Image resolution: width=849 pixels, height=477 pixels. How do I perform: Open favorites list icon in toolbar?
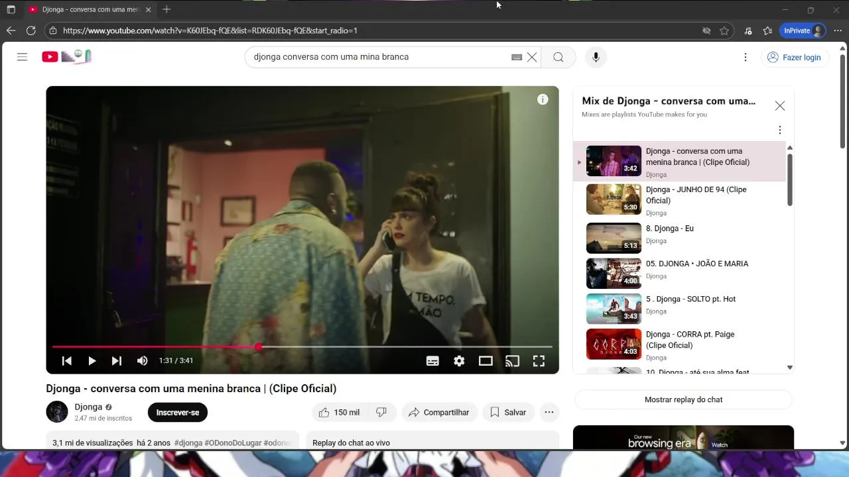[x=767, y=30]
